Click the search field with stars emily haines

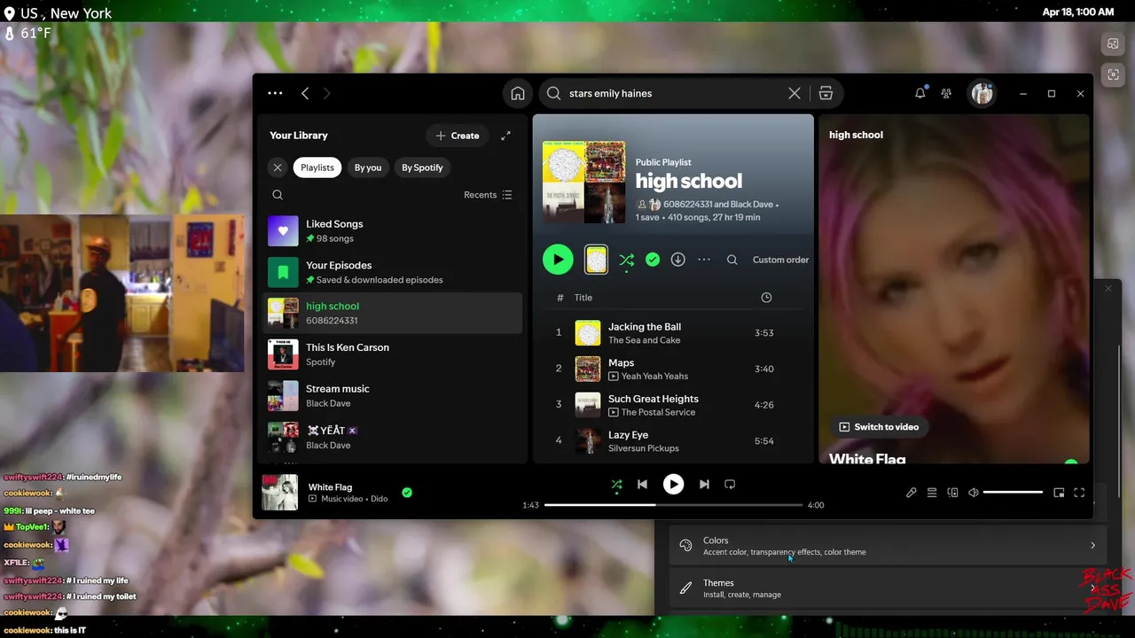[x=674, y=93]
